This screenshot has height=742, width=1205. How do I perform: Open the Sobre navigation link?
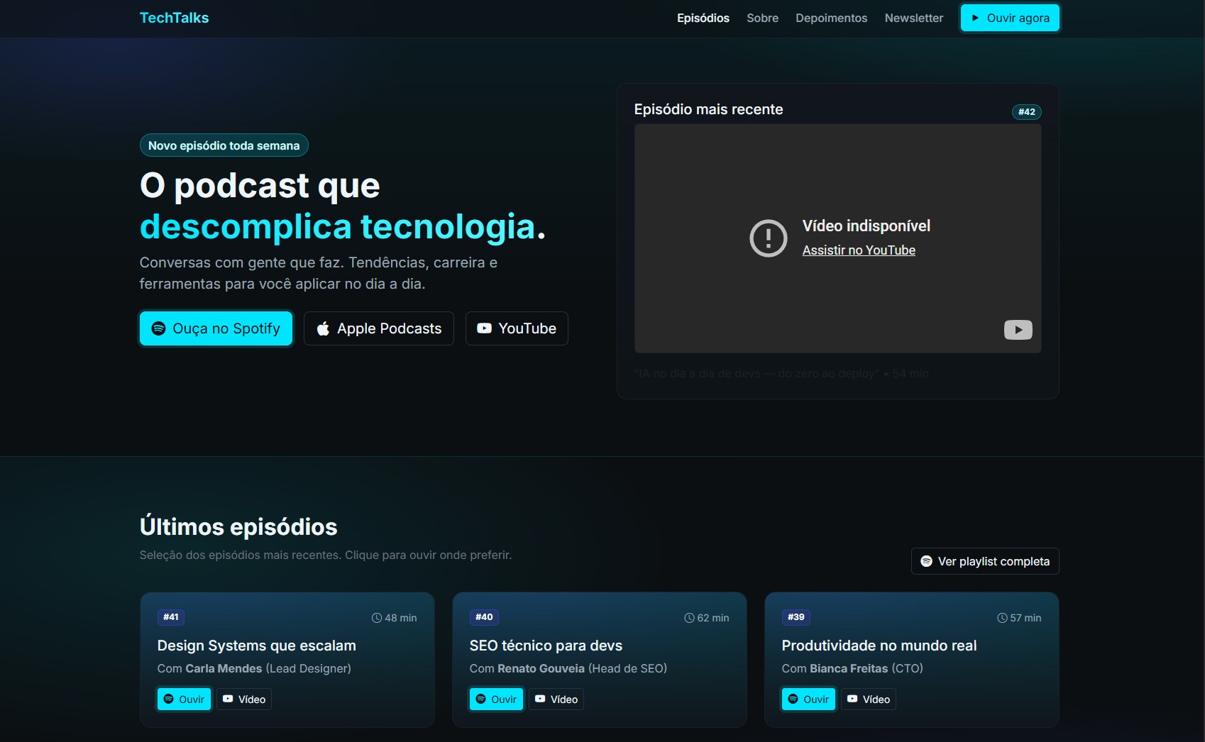pyautogui.click(x=762, y=18)
